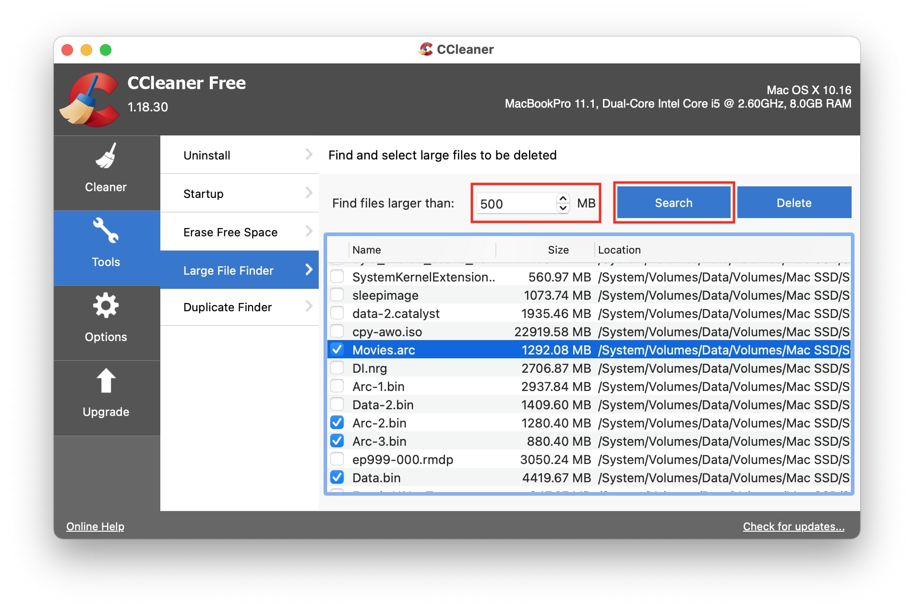
Task: Open the Online Help link
Action: point(95,526)
